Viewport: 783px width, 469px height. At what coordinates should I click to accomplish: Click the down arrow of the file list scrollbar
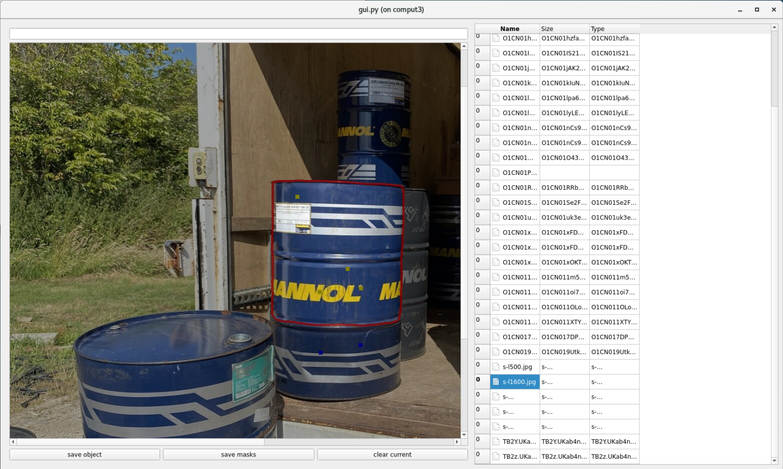point(774,460)
